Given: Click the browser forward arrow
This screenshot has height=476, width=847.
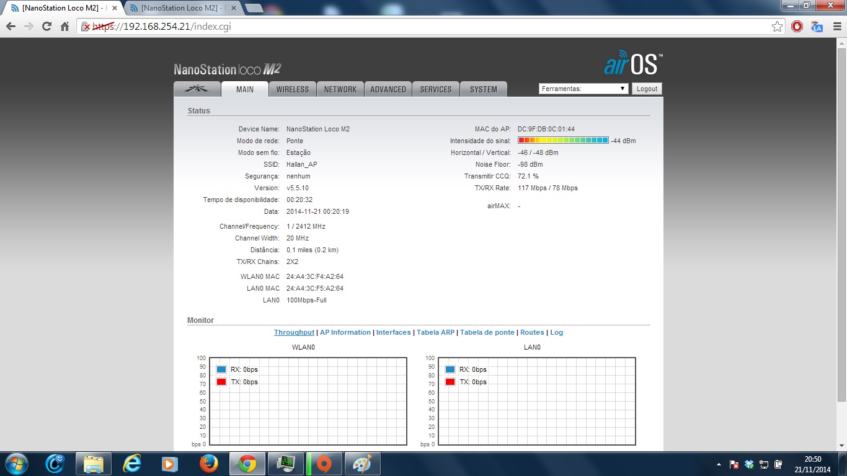Looking at the screenshot, I should [29, 27].
